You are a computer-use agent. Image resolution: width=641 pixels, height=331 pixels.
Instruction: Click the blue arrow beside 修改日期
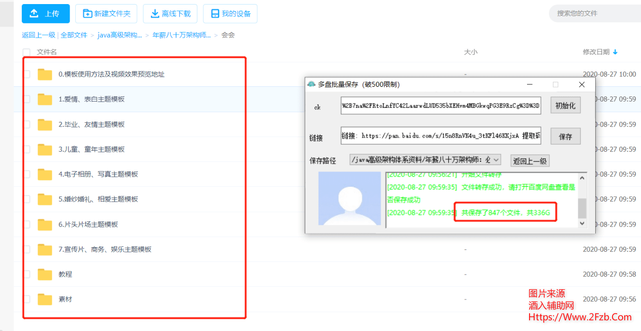point(615,52)
